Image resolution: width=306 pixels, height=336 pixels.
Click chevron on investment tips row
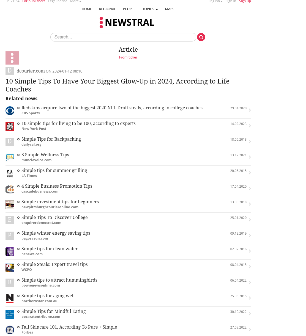[250, 204]
